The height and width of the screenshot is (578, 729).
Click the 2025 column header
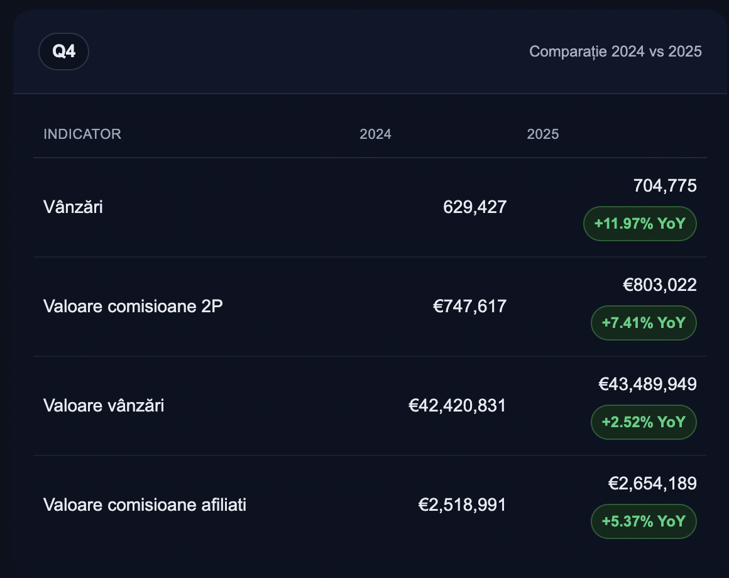pyautogui.click(x=543, y=134)
